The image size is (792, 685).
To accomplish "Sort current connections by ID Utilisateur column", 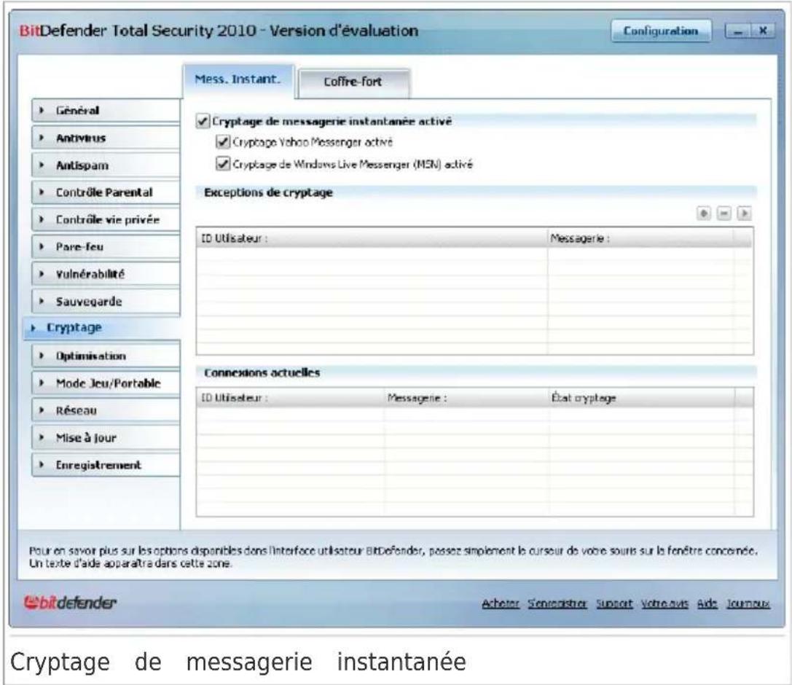I will pos(291,398).
